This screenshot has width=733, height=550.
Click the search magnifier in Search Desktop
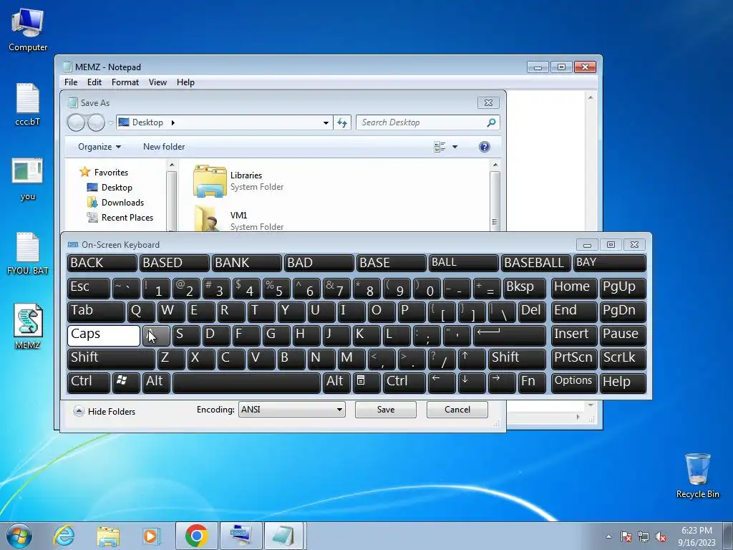pos(491,122)
